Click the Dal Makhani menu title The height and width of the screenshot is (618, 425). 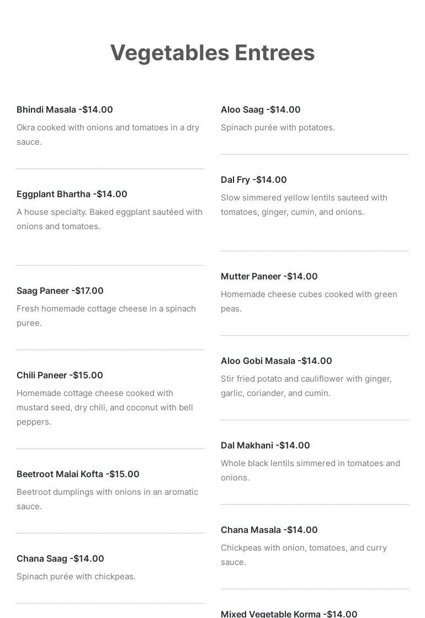[x=265, y=445]
